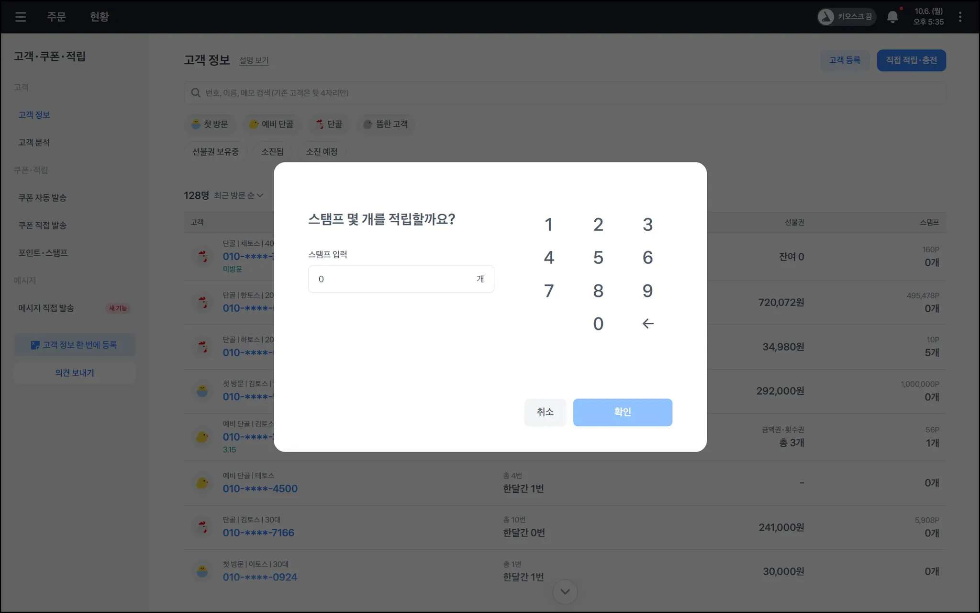Open the 주문 top menu
The height and width of the screenshot is (613, 980).
pos(56,17)
